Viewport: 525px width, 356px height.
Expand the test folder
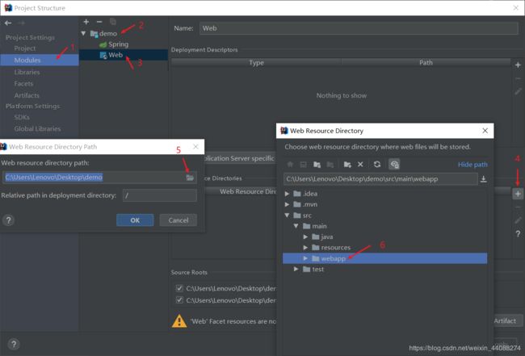tap(296, 269)
